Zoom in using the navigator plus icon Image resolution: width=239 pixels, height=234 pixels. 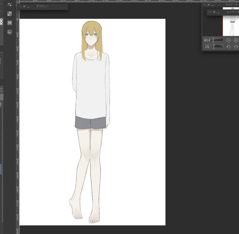pos(236,40)
